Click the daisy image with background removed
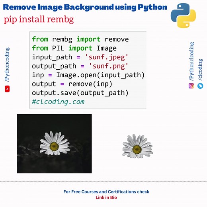The height and width of the screenshot is (207, 207). [x=138, y=146]
